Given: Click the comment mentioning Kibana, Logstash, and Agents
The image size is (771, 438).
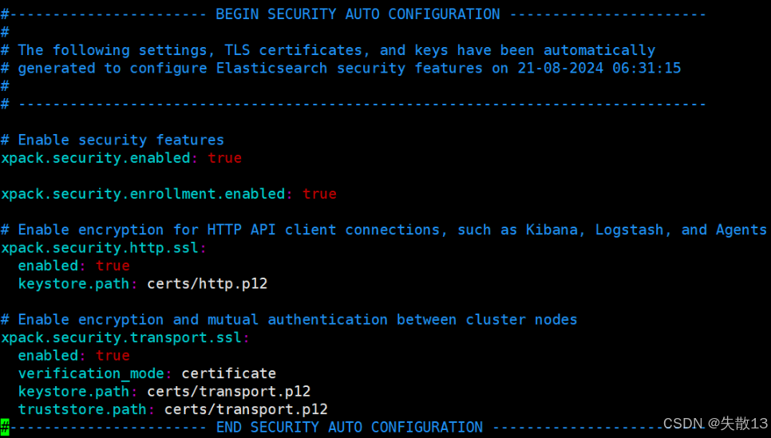Looking at the screenshot, I should 384,230.
